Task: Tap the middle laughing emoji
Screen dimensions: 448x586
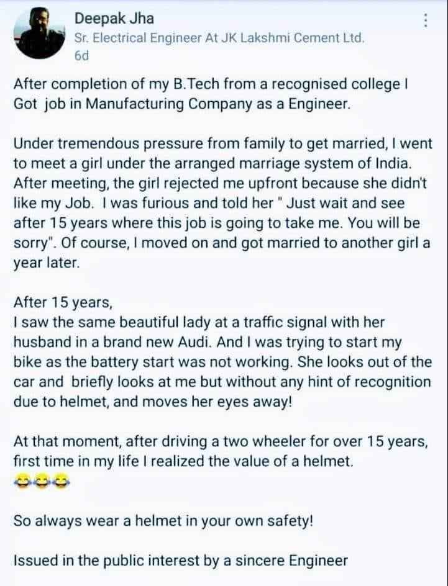Action: coord(42,480)
